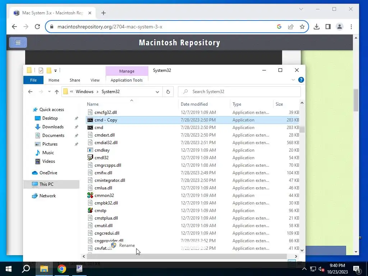Screen dimensions: 368x276
Task: Open Chrome three-dot menu
Action: coord(351,27)
